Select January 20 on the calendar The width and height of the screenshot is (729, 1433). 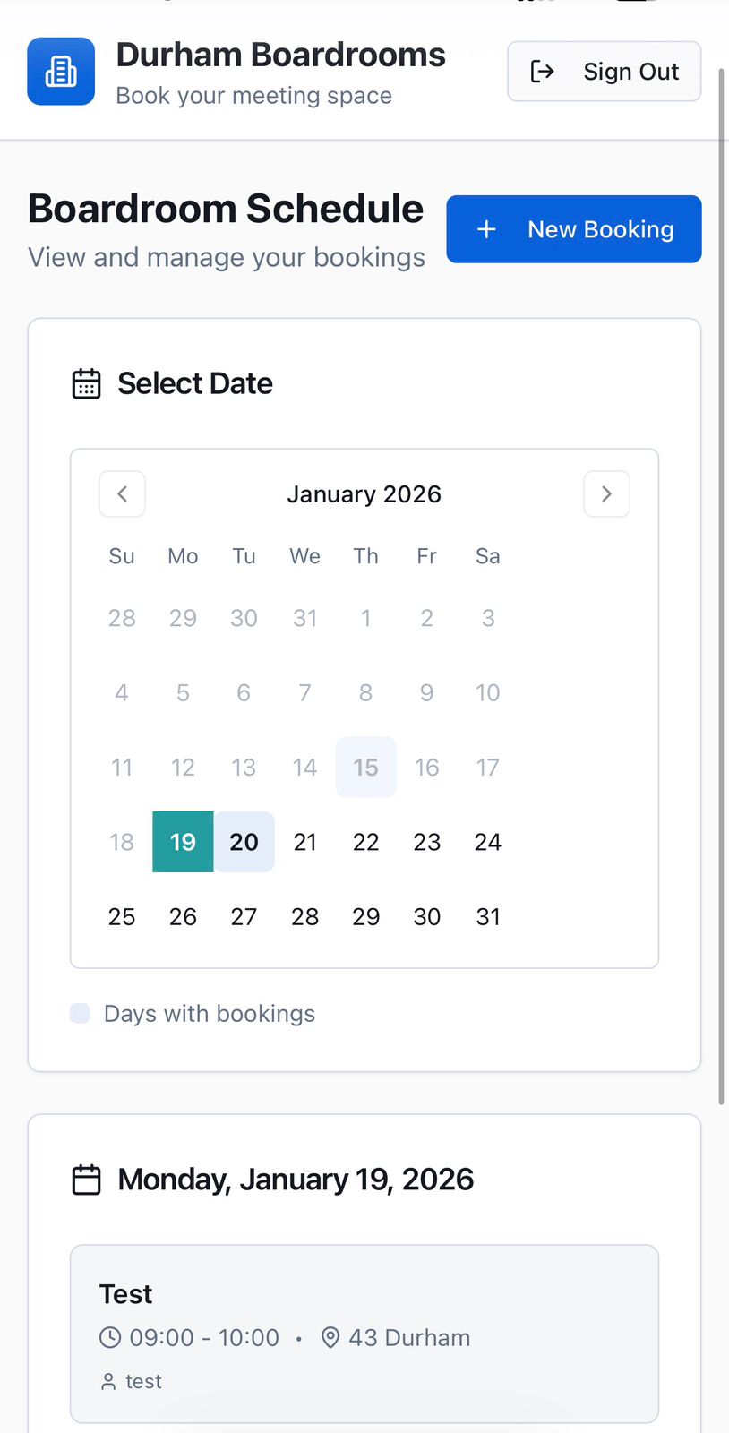[x=244, y=842]
